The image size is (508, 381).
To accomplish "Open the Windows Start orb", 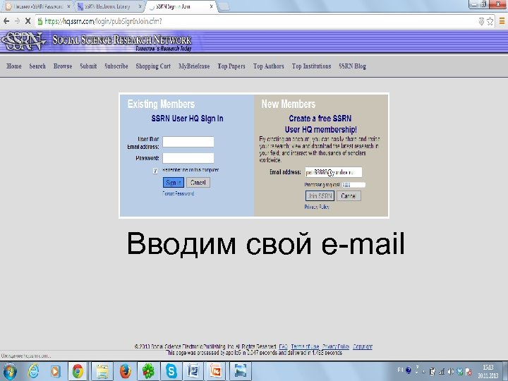I will [x=9, y=371].
